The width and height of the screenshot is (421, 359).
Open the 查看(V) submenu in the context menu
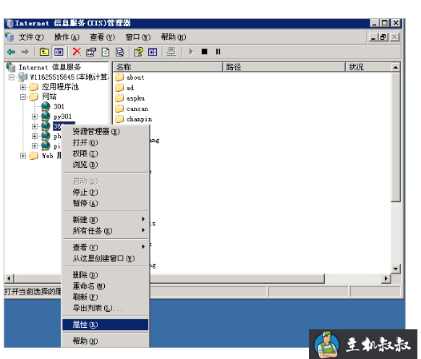click(x=106, y=248)
